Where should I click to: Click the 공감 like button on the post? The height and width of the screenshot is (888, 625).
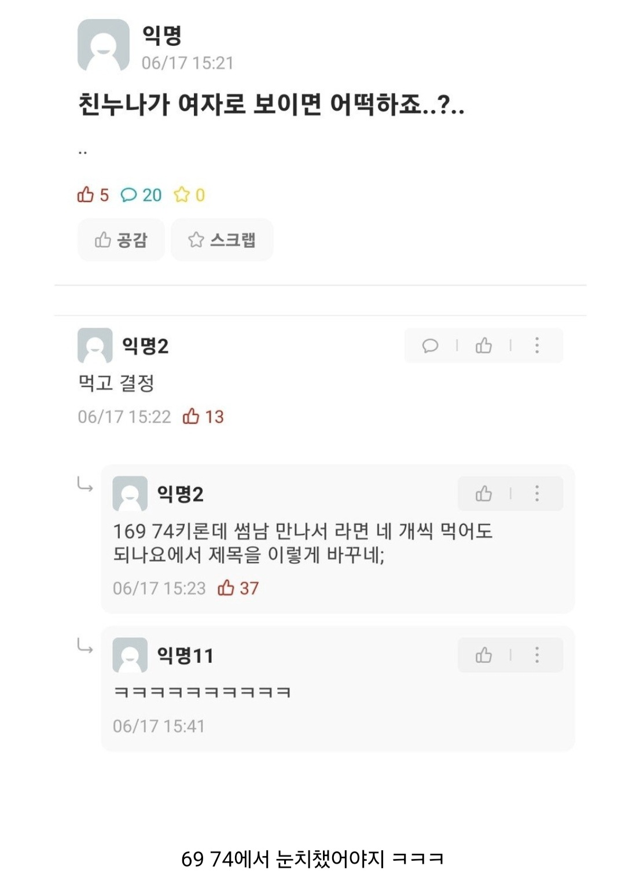(x=121, y=240)
